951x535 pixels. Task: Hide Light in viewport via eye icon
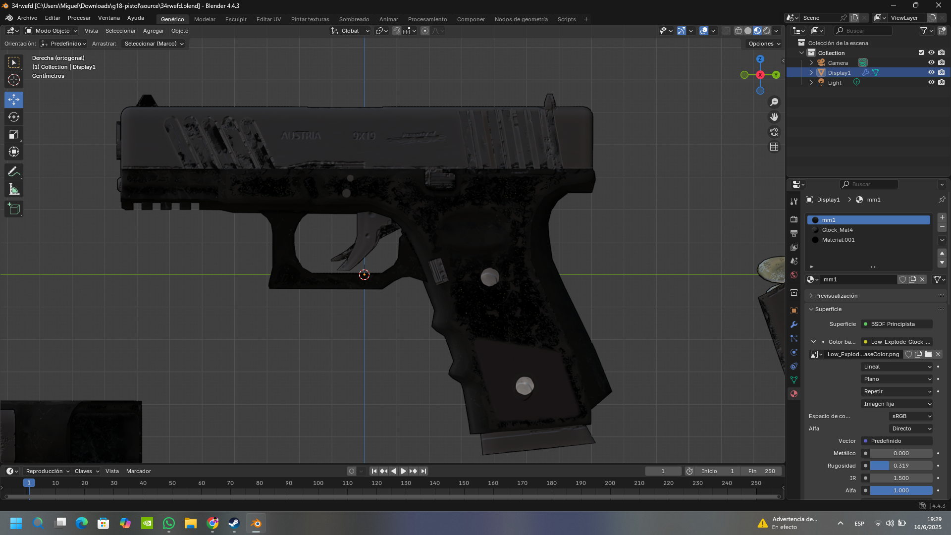pyautogui.click(x=931, y=82)
